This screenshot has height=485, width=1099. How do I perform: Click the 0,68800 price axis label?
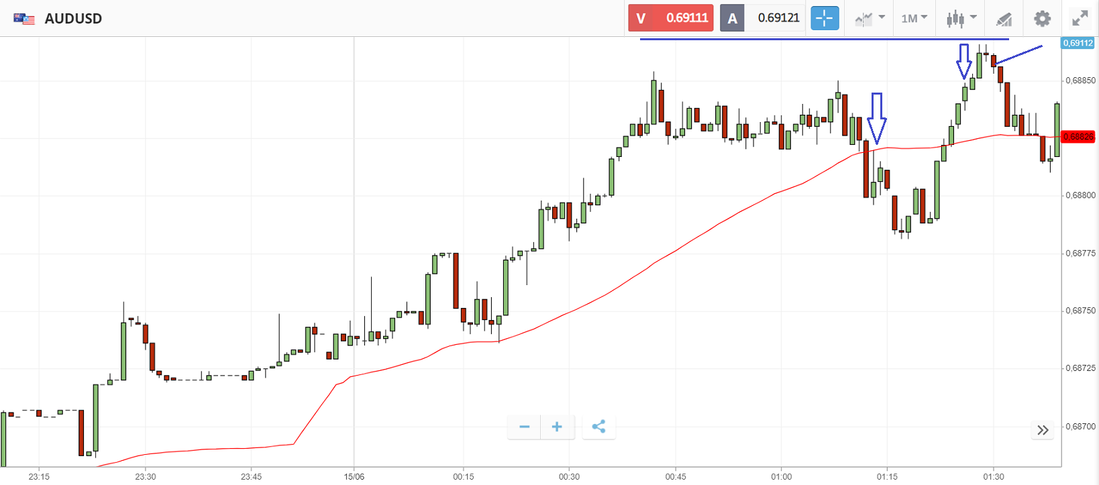(1080, 196)
